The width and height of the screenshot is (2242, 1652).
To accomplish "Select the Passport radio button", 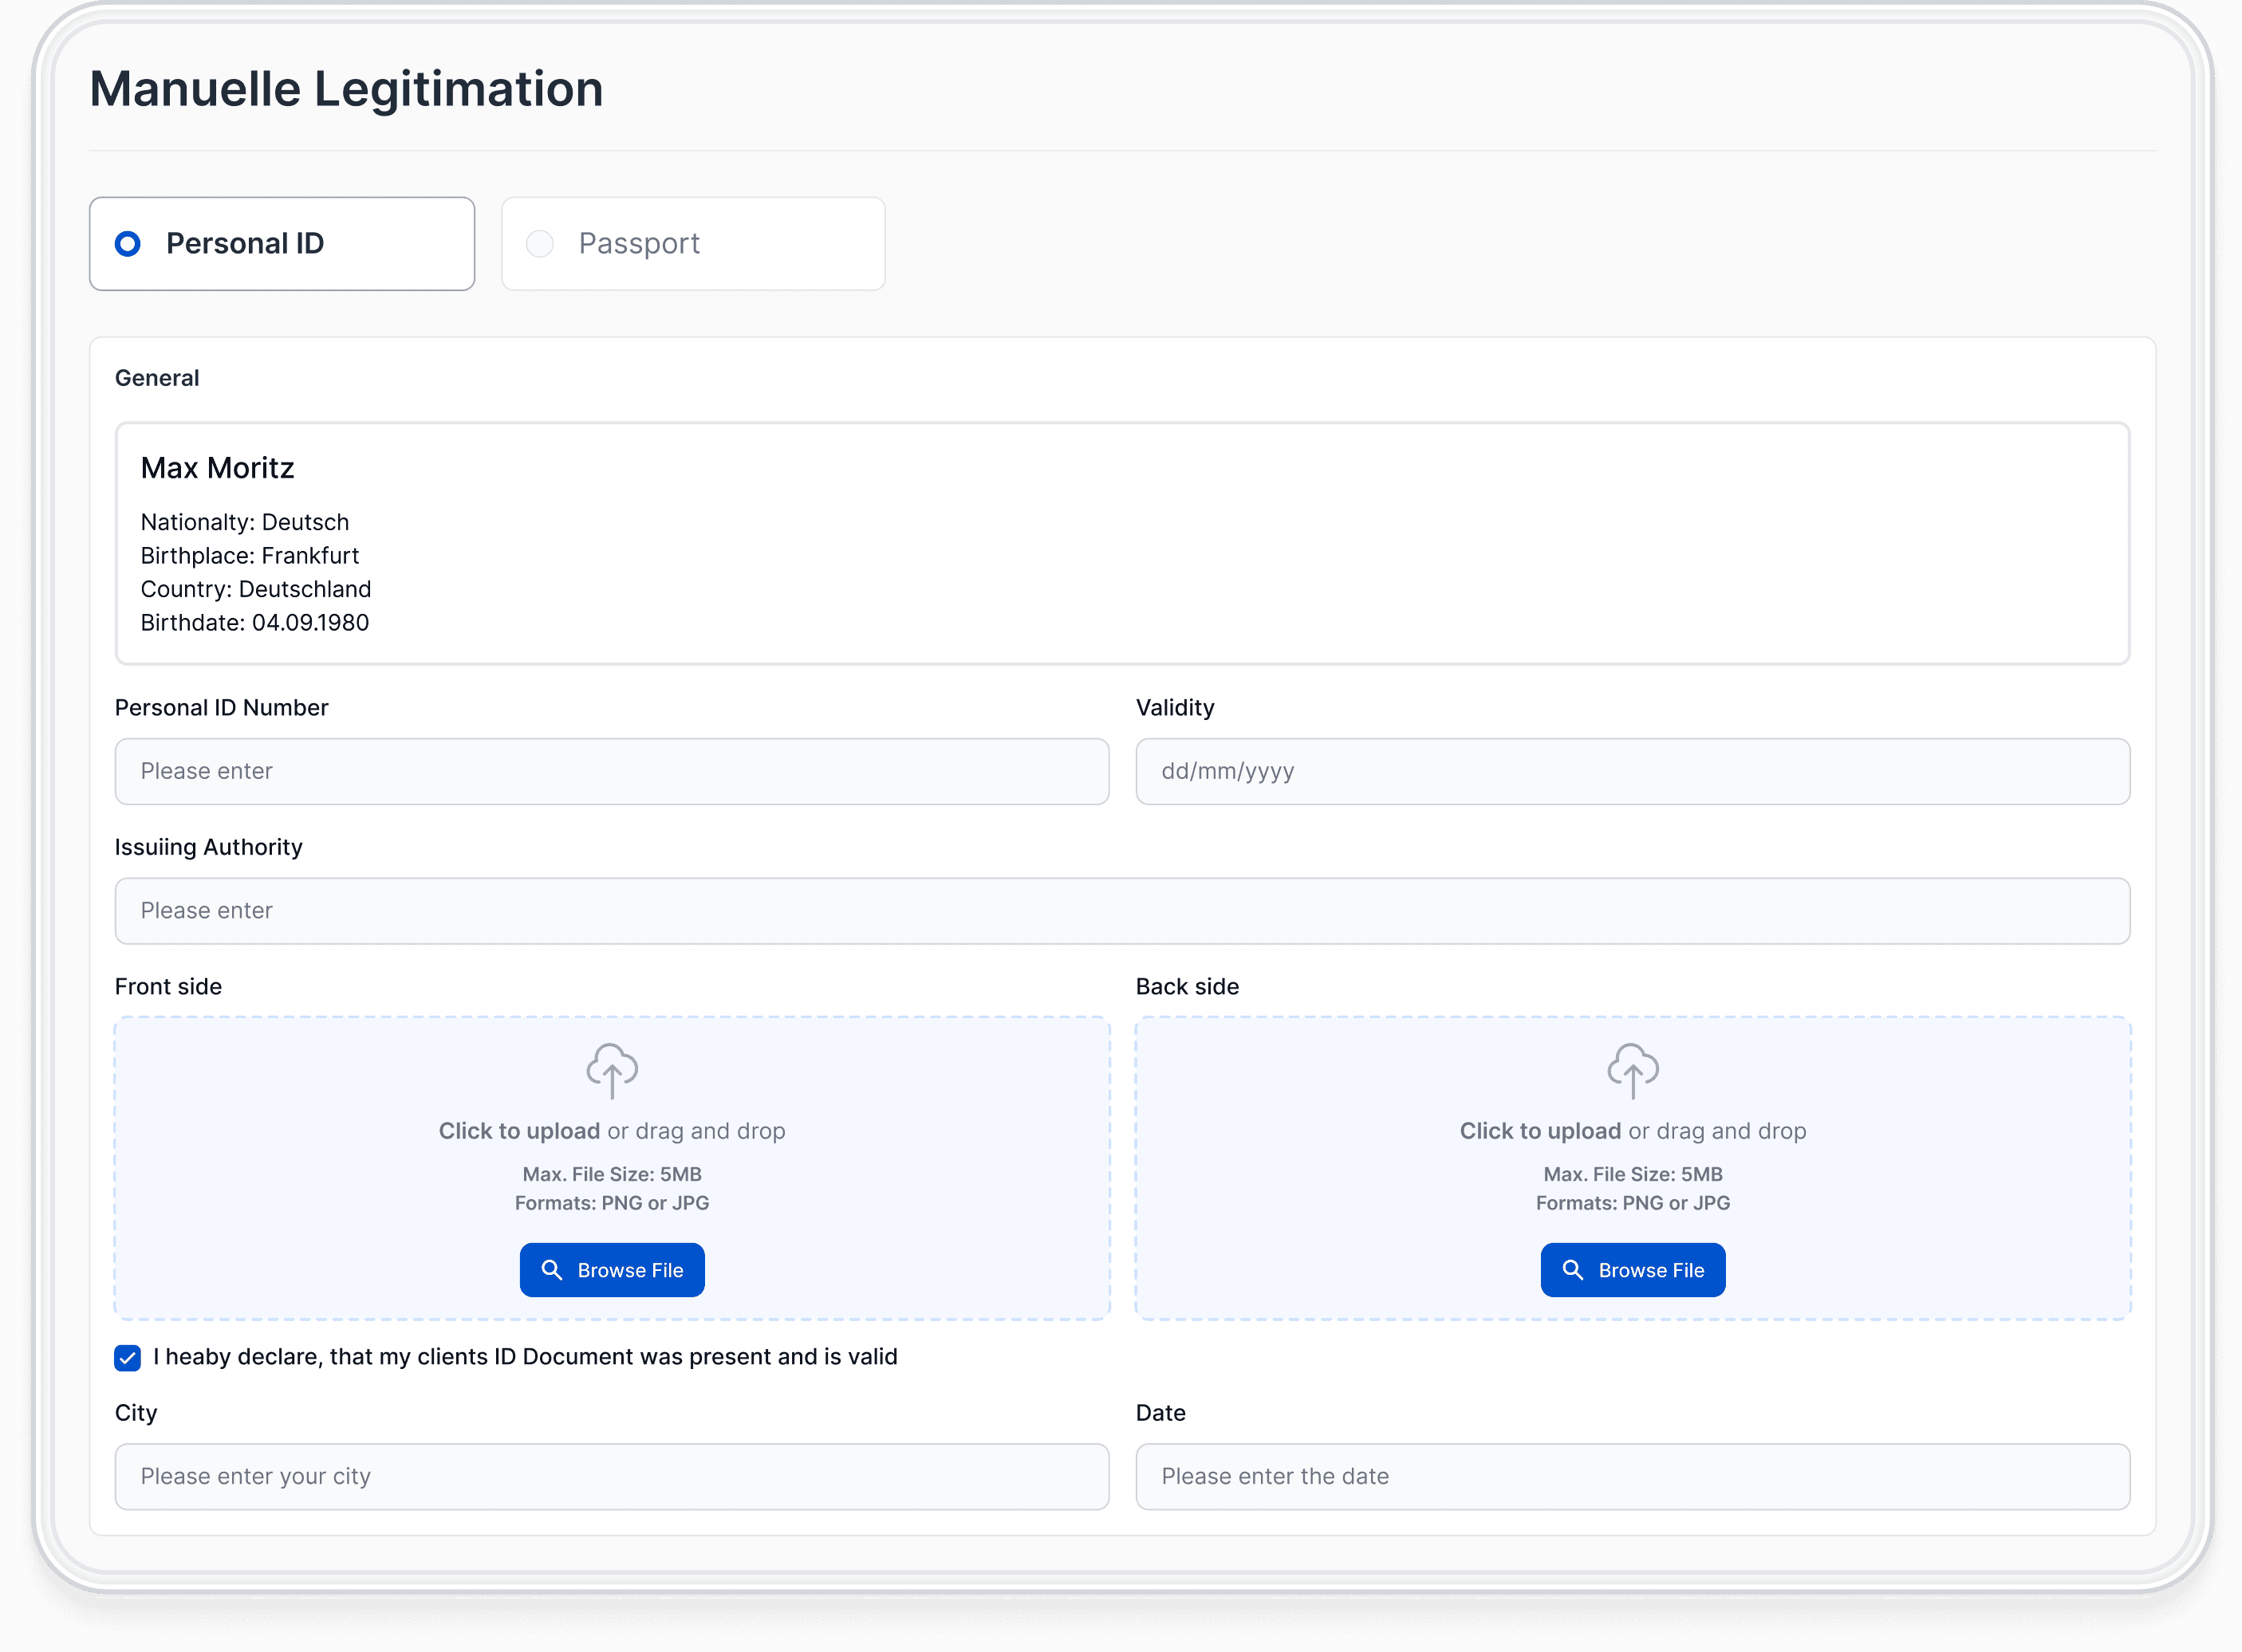I will coord(540,244).
